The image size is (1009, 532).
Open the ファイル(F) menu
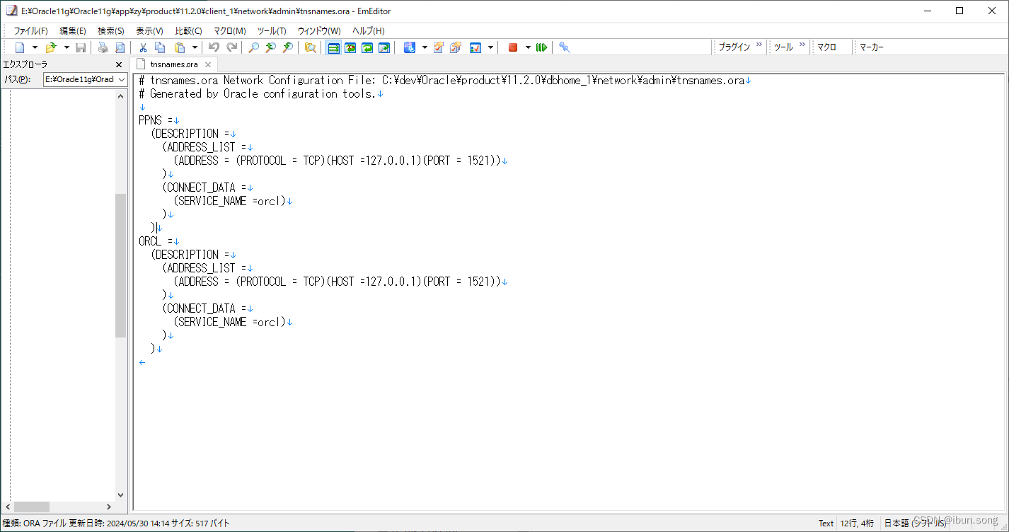[x=30, y=31]
